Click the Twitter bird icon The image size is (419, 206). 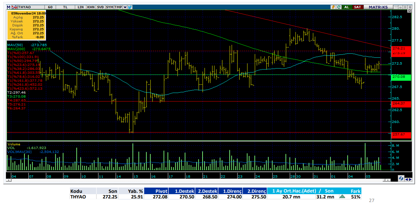tap(130, 7)
